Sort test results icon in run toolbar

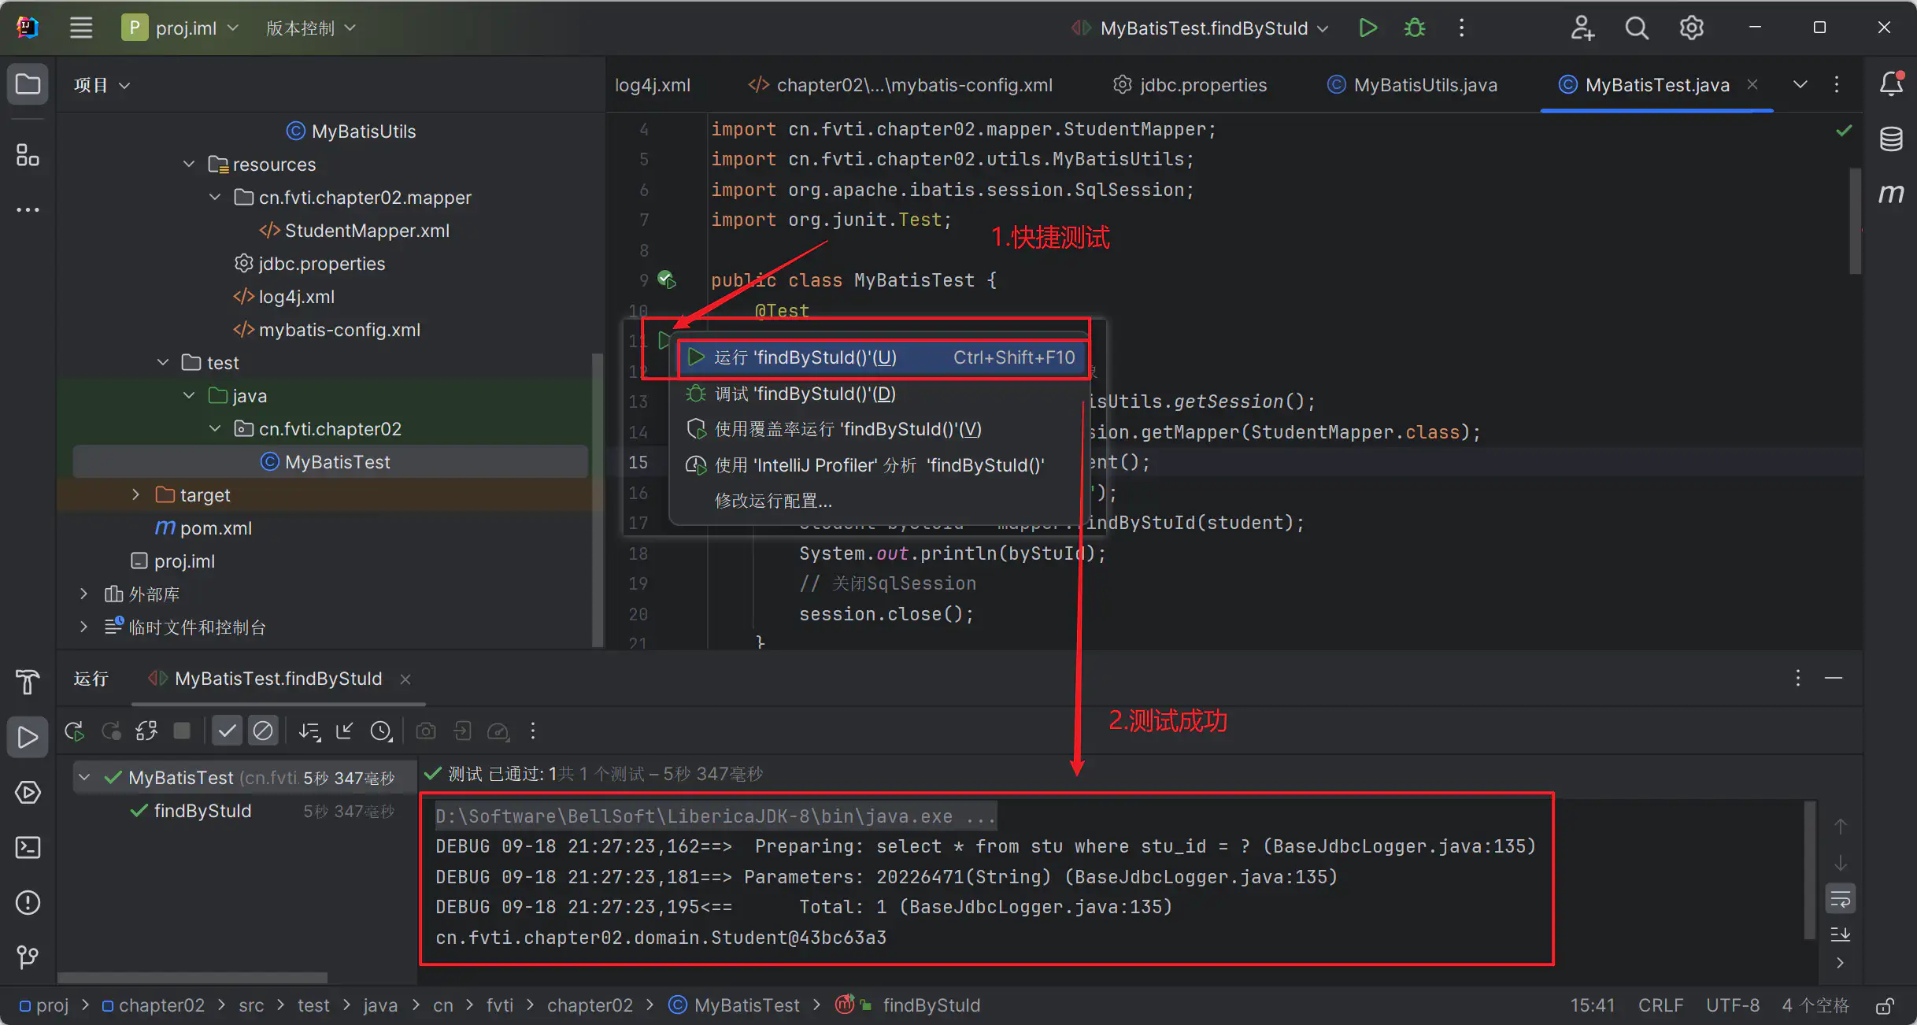tap(309, 731)
